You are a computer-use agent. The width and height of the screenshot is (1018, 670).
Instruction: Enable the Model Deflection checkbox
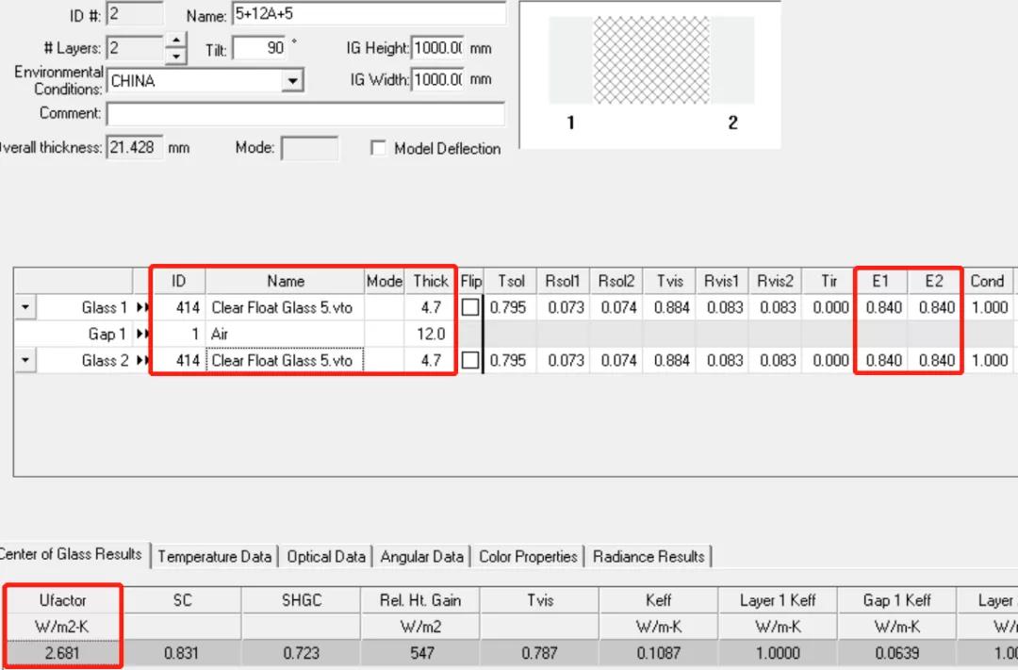(378, 148)
